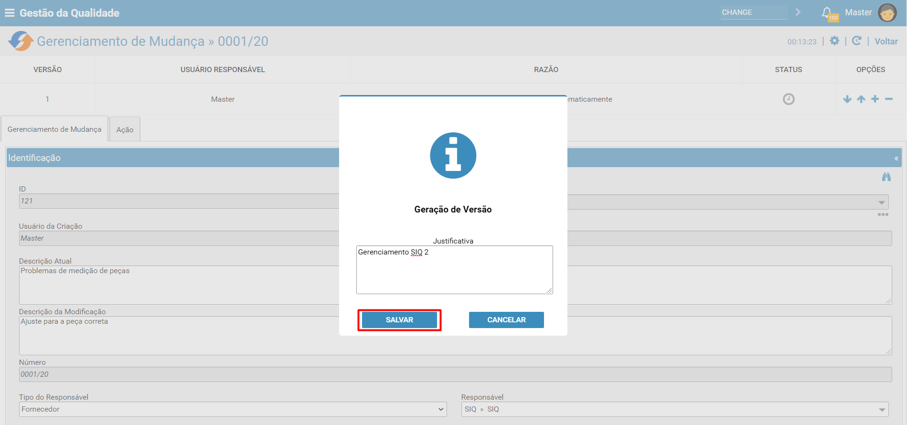
Task: Click the Gestão da Qualidade title
Action: pos(69,13)
